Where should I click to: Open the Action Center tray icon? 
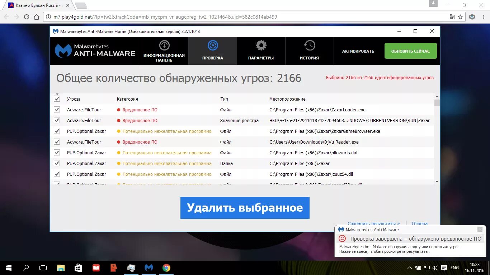444,268
